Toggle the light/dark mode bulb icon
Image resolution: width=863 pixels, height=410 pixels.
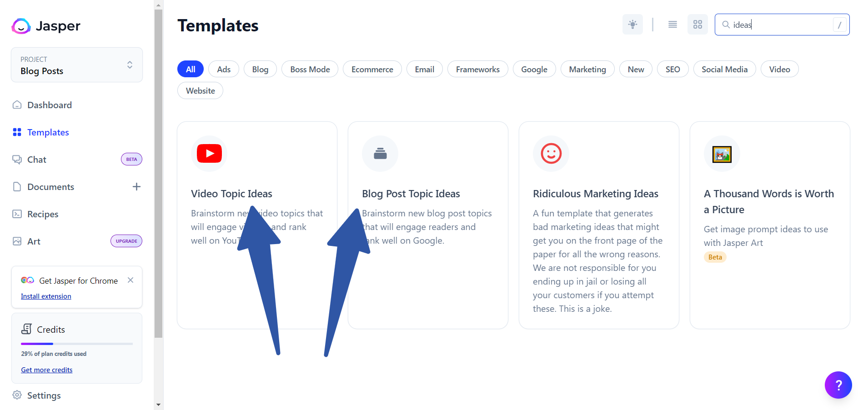(632, 25)
